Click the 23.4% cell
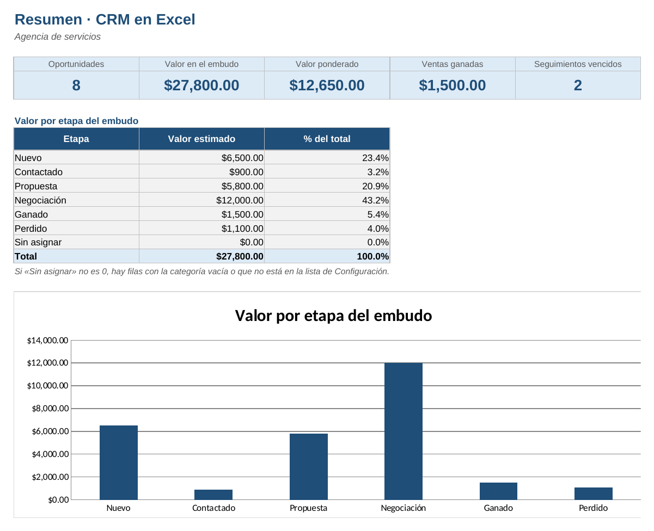 tap(327, 158)
